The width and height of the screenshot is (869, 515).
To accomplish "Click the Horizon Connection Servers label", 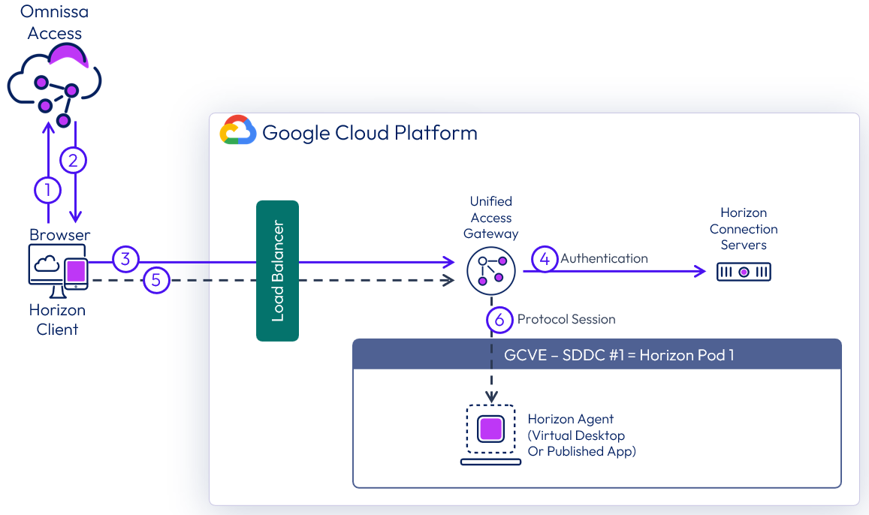I will [744, 229].
